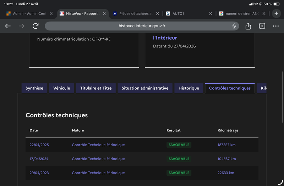284x186 pixels.
Task: Add a new tab with plus
Action: (x=276, y=13)
